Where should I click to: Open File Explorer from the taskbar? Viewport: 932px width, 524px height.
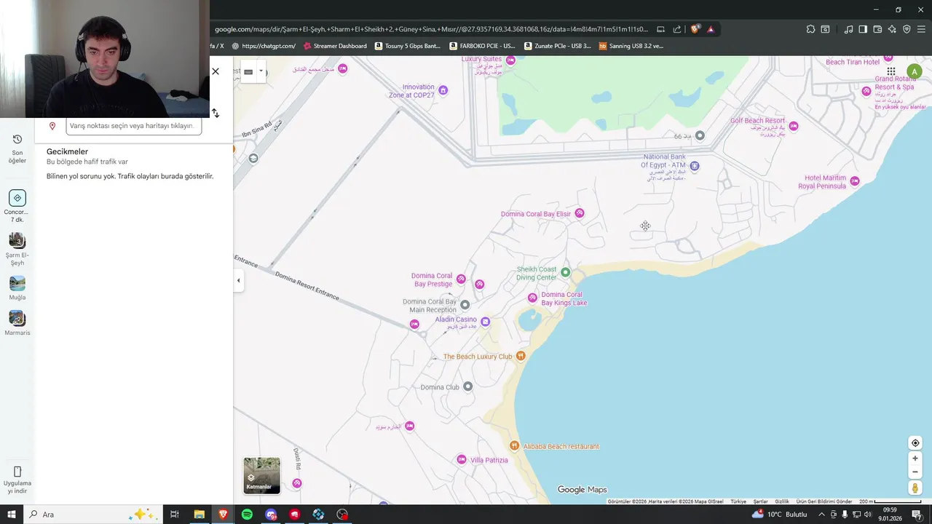tap(199, 515)
